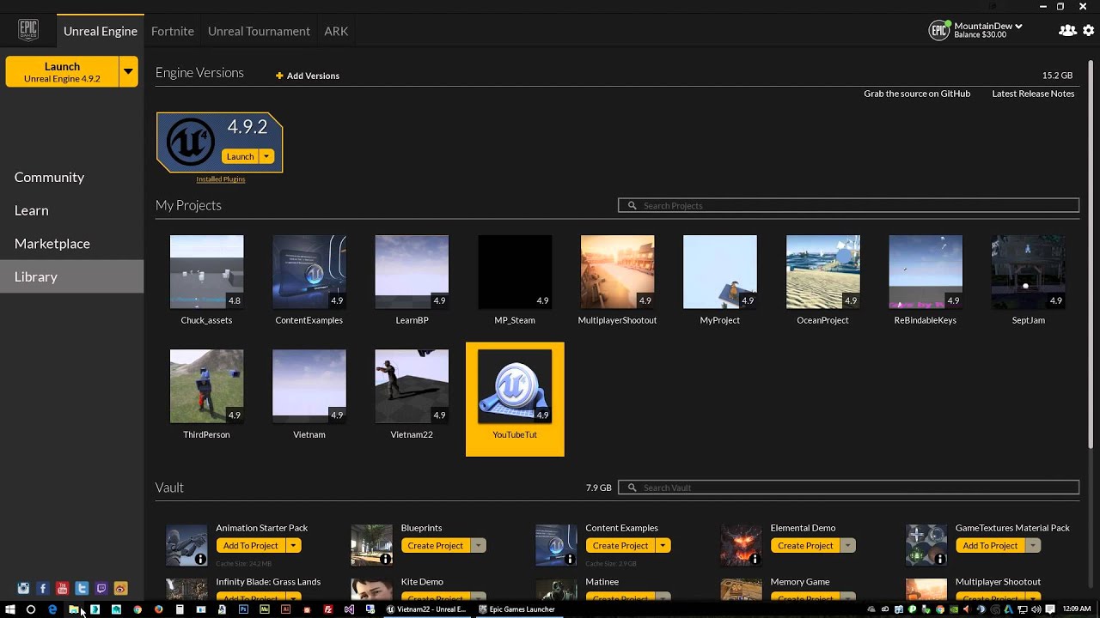1100x618 pixels.
Task: Switch to Vietnam22 Unreal Editor taskbar window
Action: click(x=427, y=609)
